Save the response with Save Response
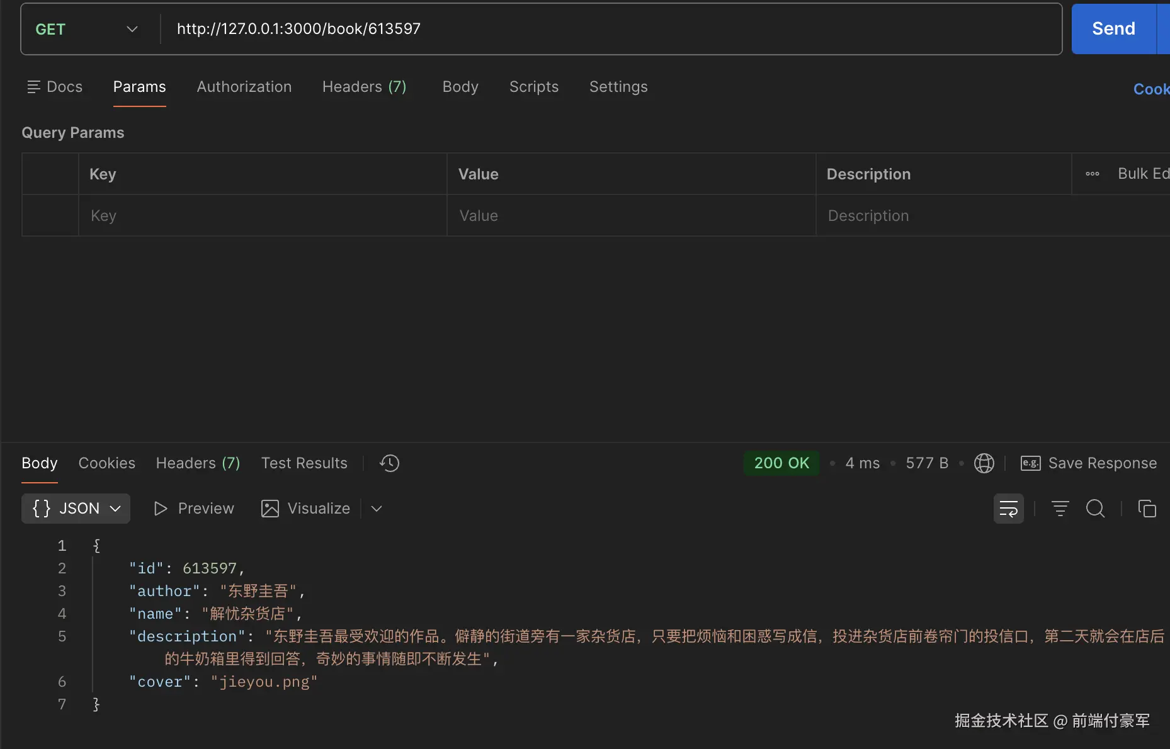Image resolution: width=1170 pixels, height=749 pixels. click(1089, 463)
